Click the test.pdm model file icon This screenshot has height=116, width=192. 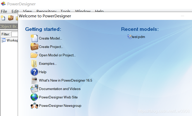click(x=129, y=37)
